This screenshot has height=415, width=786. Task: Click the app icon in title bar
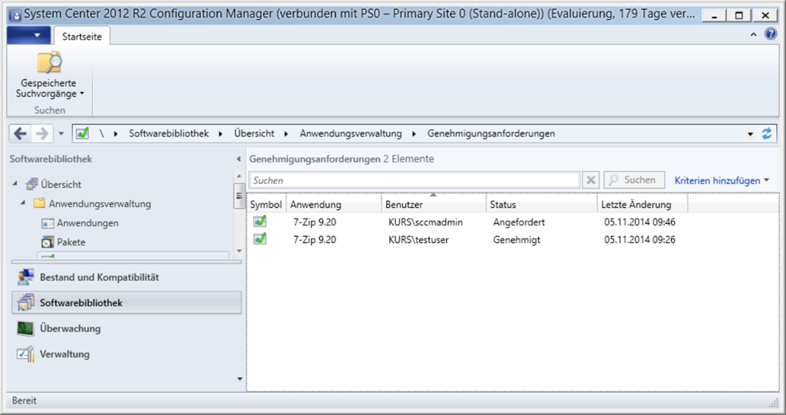[x=15, y=15]
